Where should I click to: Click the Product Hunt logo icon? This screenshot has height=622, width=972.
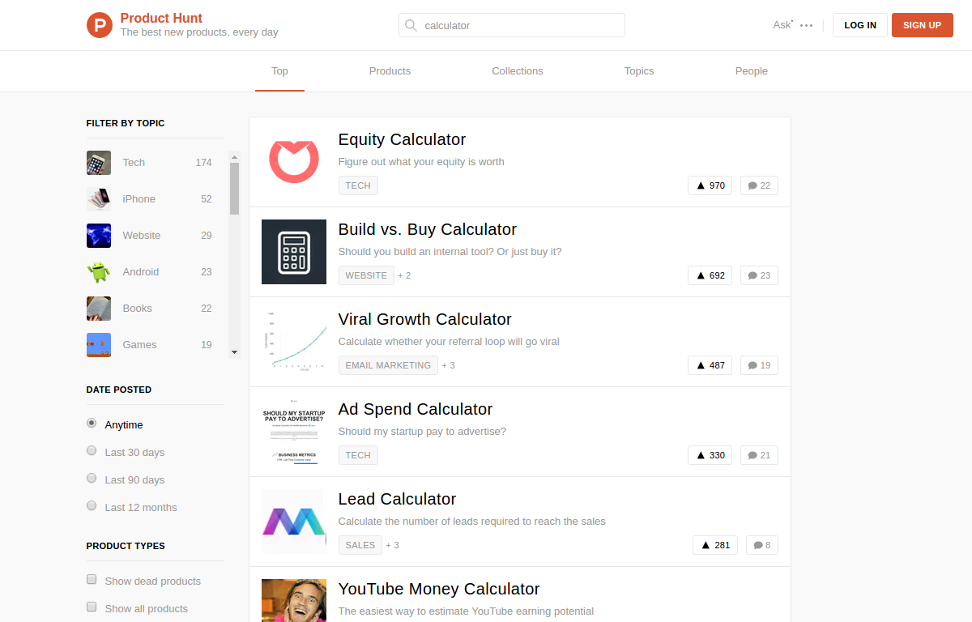tap(100, 25)
